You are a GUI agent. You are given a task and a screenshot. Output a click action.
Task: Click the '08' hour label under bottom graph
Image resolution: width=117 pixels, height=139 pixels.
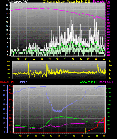point(43,136)
